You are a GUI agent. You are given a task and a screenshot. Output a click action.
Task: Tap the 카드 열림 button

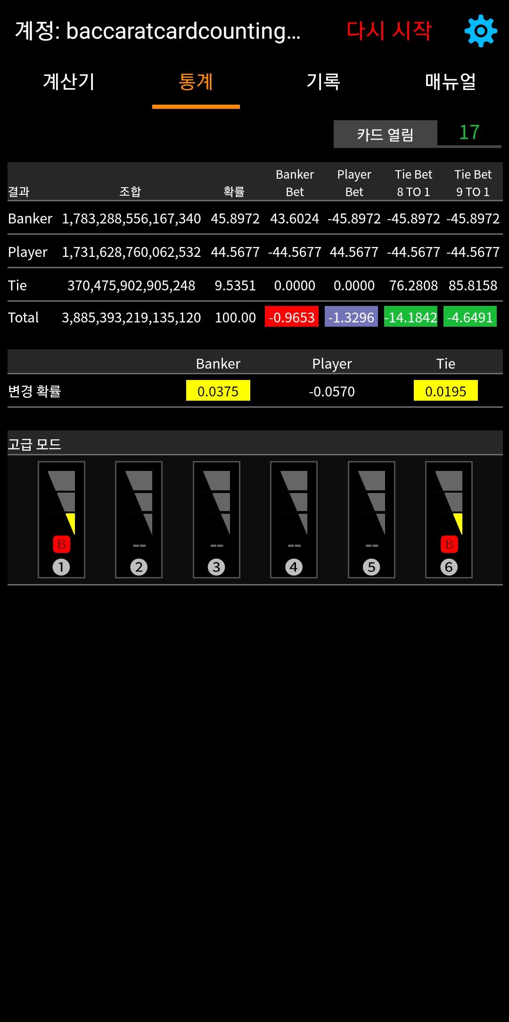tap(386, 134)
